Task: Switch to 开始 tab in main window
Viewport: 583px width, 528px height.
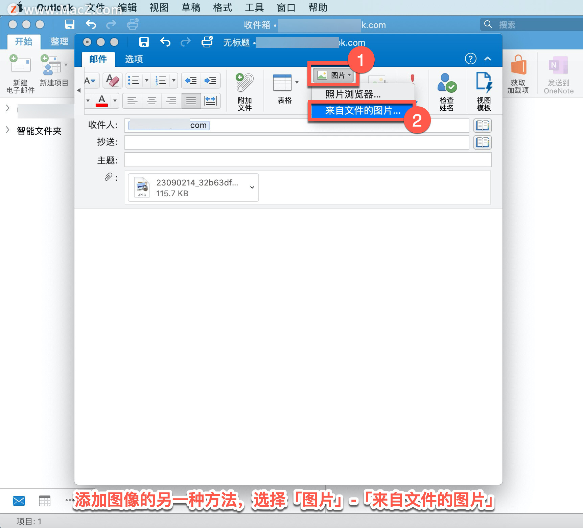Action: (x=24, y=42)
